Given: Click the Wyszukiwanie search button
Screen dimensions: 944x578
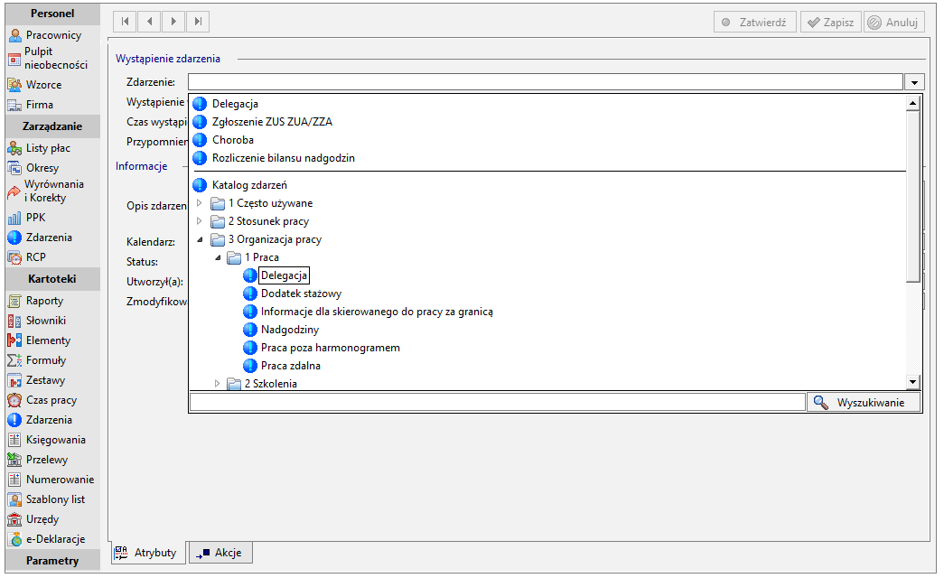Looking at the screenshot, I should pos(864,402).
